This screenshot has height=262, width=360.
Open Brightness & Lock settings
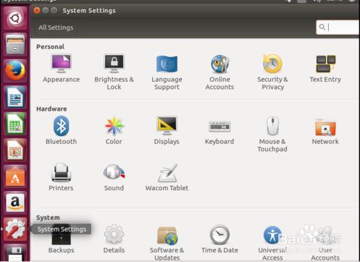[114, 72]
